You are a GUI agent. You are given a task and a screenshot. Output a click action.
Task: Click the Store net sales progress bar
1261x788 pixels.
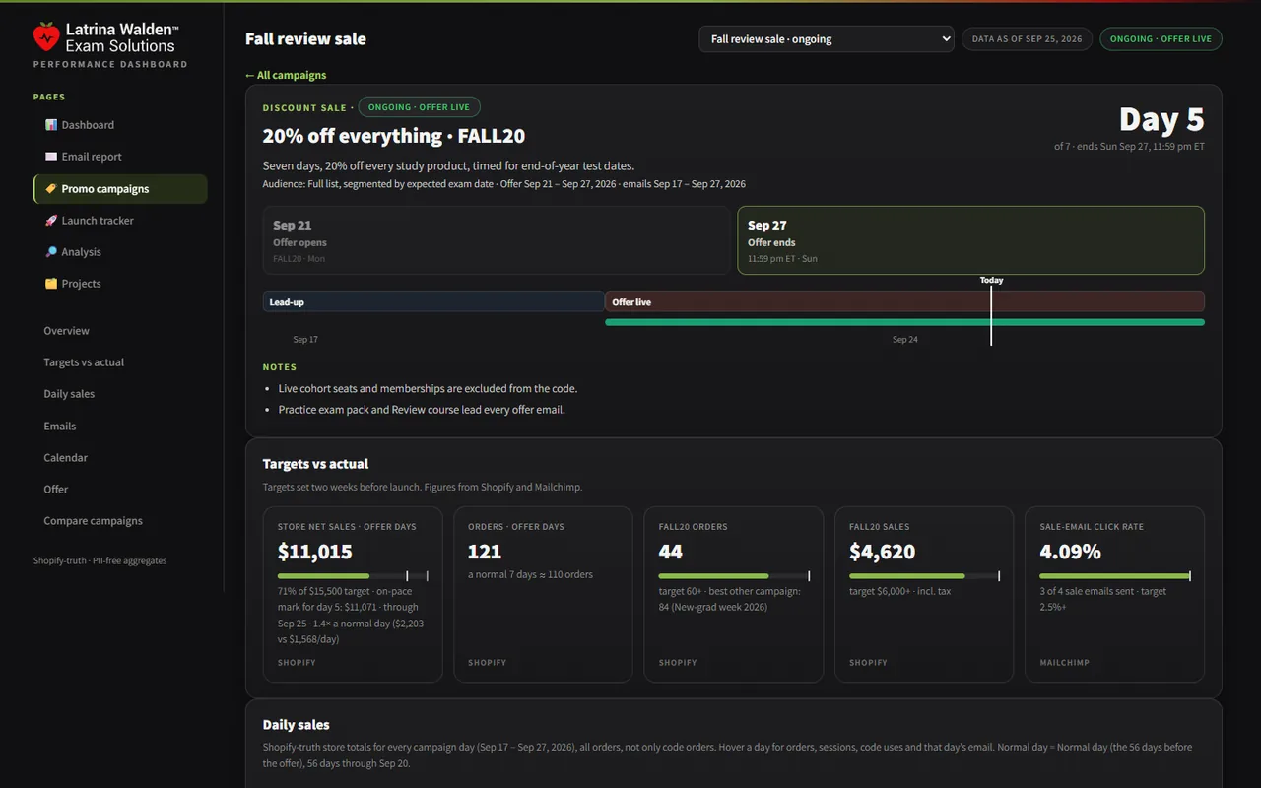click(x=353, y=576)
